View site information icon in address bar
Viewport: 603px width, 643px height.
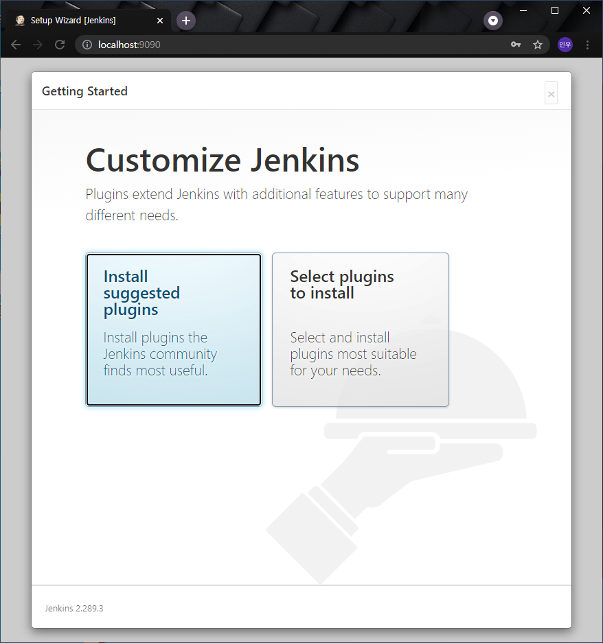click(x=87, y=45)
